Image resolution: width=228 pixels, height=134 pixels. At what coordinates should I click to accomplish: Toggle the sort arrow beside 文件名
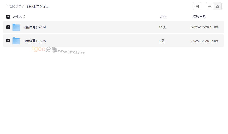24,17
